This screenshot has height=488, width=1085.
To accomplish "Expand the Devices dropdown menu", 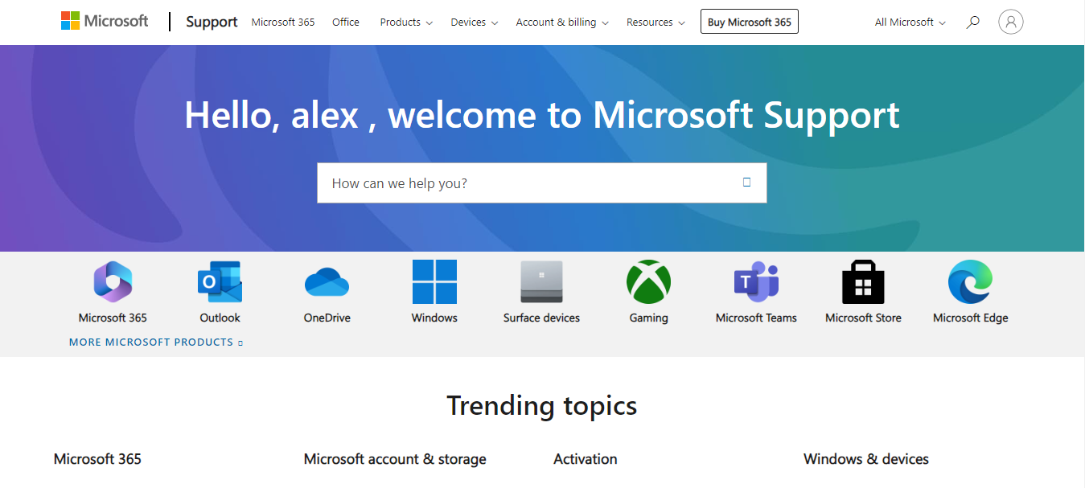I will click(x=474, y=23).
